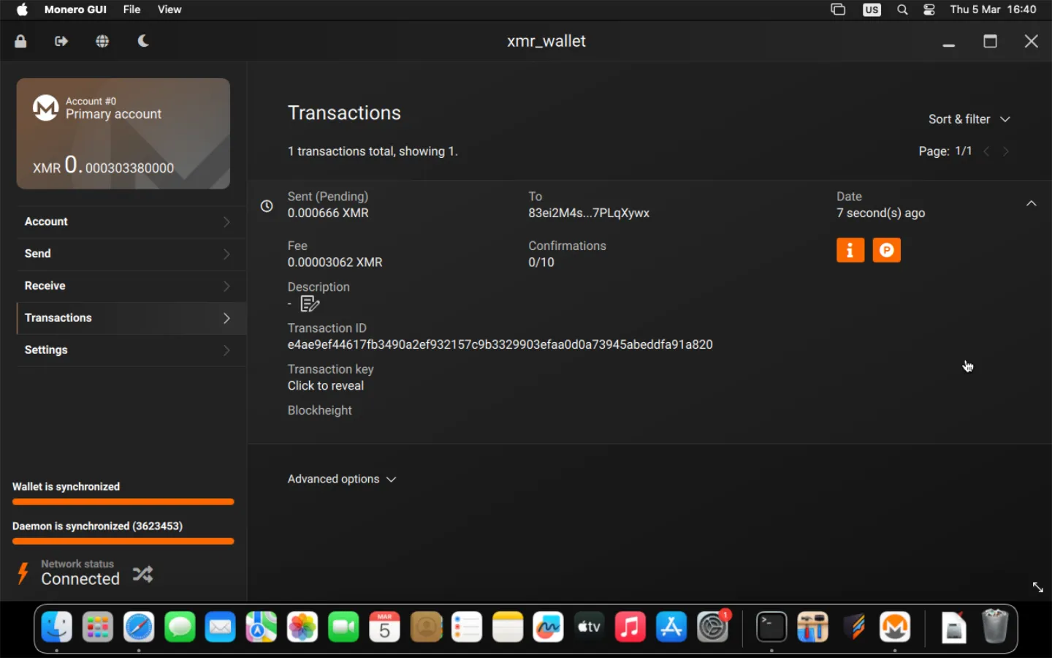The image size is (1052, 658).
Task: Go to previous page arrow
Action: pos(987,151)
